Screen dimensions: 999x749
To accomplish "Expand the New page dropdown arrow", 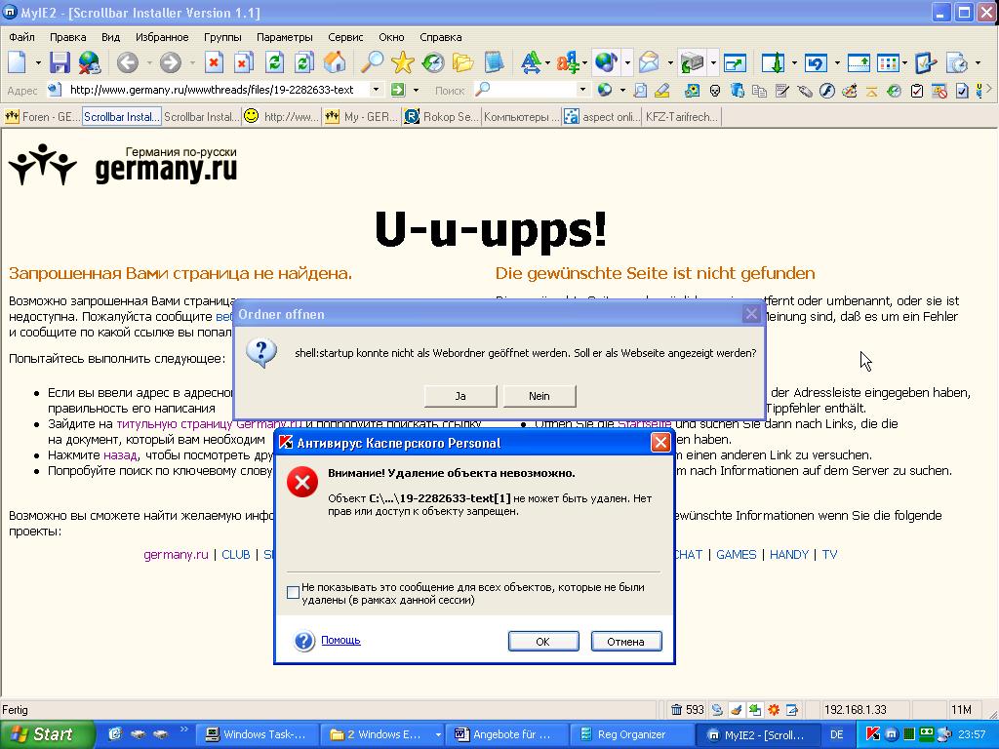I will [38, 63].
